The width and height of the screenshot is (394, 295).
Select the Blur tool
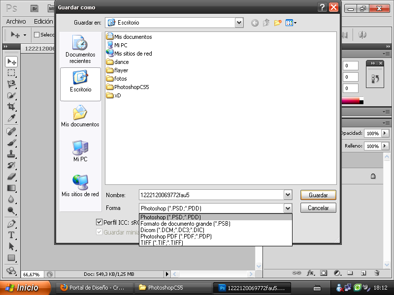(11, 199)
